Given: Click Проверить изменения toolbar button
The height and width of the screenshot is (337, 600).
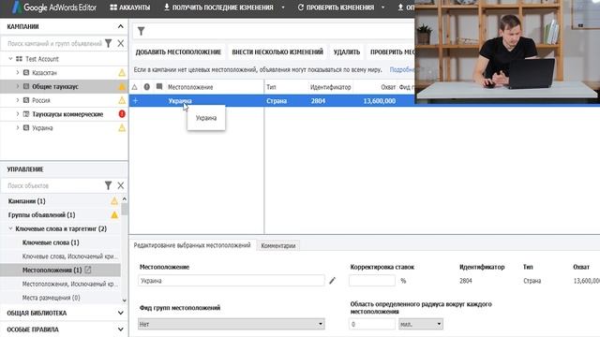Looking at the screenshot, I should (336, 7).
